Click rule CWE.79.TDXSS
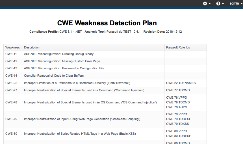Image resolution: width=243 pixels, height=144 pixels. coord(177,124)
